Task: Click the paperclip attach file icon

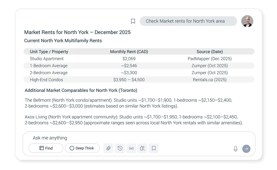Action: 108,148
